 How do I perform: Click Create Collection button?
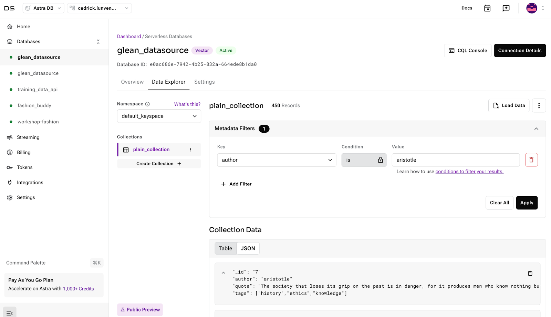click(x=159, y=164)
